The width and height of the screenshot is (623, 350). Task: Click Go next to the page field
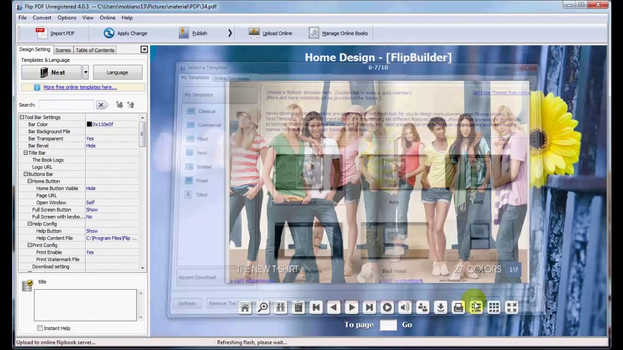407,325
